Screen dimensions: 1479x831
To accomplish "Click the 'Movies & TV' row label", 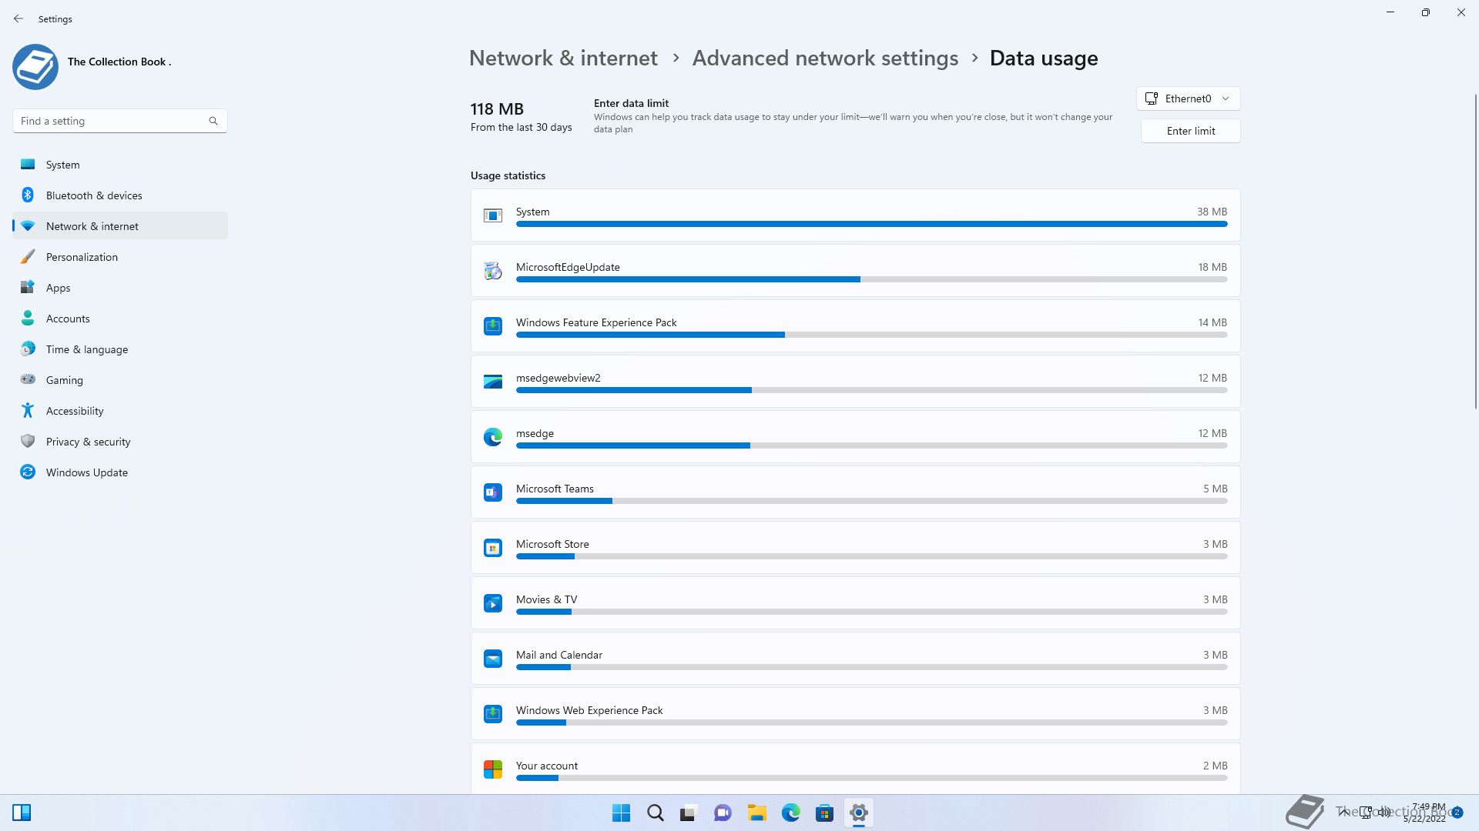I will [x=546, y=599].
